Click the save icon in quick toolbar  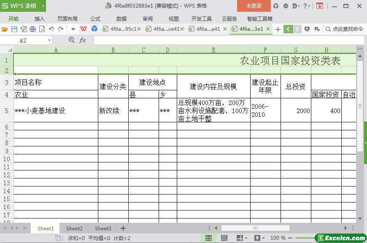[14, 29]
